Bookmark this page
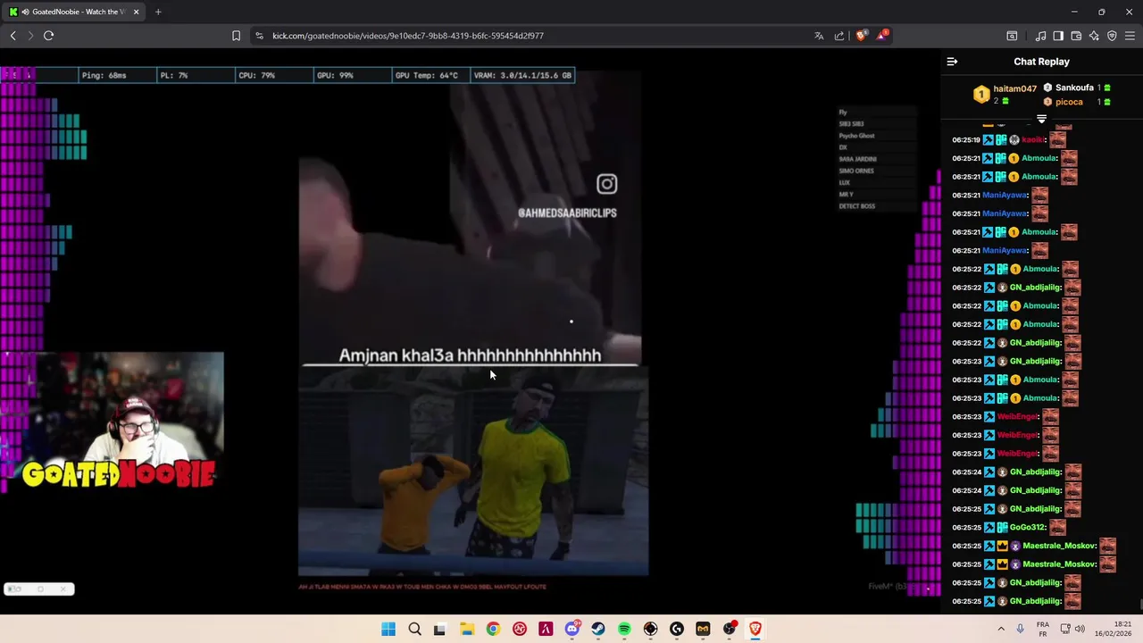Viewport: 1143px width, 643px height. point(236,36)
